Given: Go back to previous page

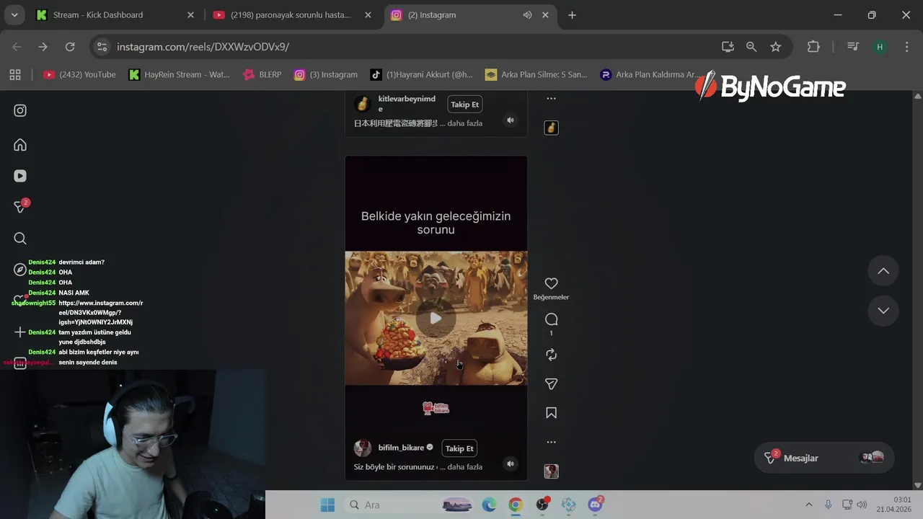Looking at the screenshot, I should click(17, 47).
